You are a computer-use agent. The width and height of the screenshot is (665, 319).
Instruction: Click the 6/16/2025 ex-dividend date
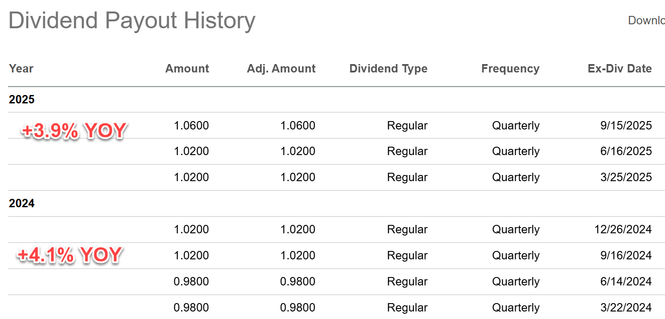[x=626, y=151]
